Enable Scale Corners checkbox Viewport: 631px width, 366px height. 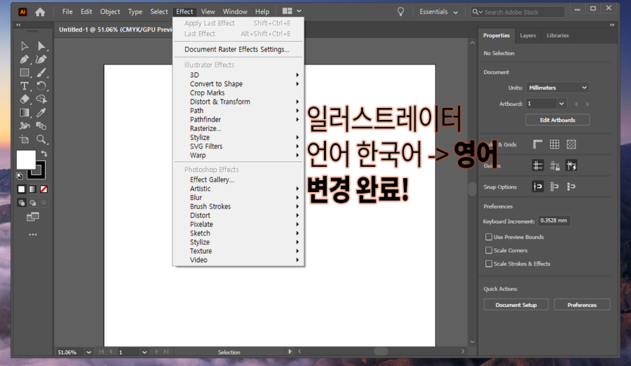(x=489, y=250)
